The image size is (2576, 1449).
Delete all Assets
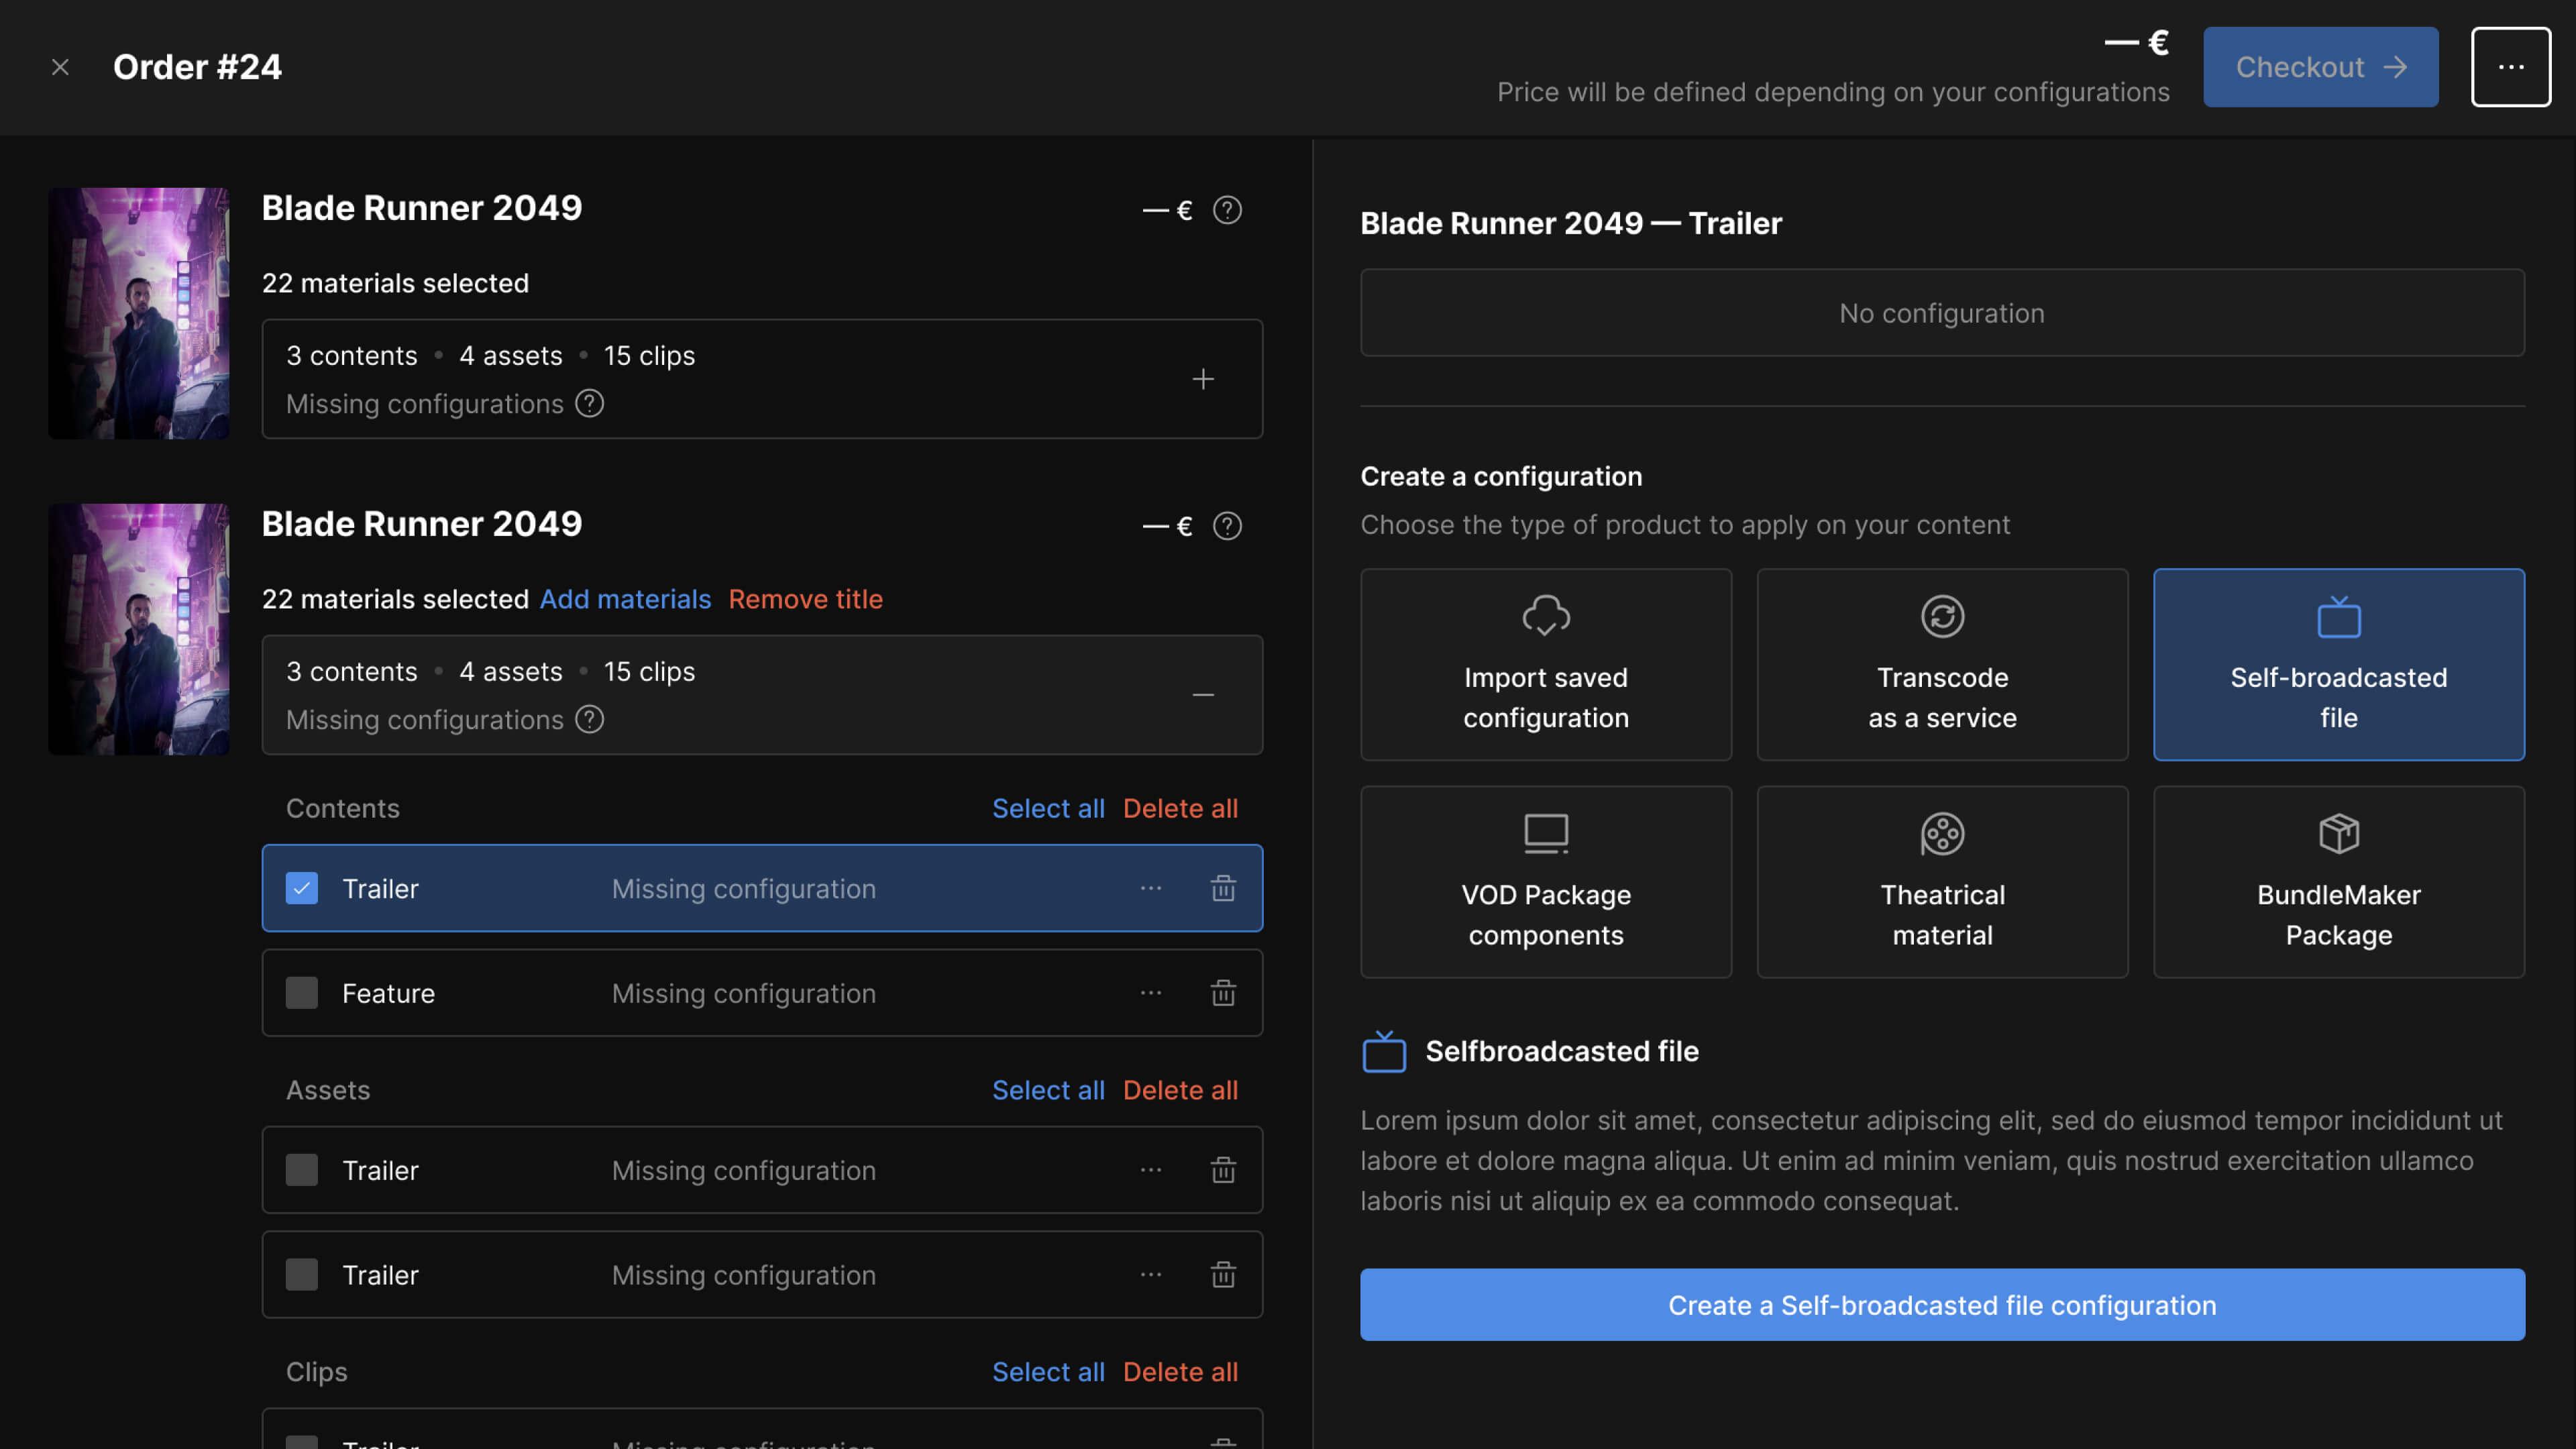(1180, 1090)
